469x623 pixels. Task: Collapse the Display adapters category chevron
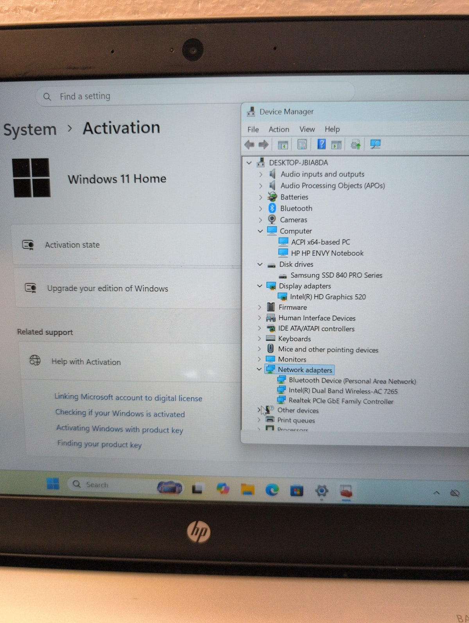tap(260, 286)
